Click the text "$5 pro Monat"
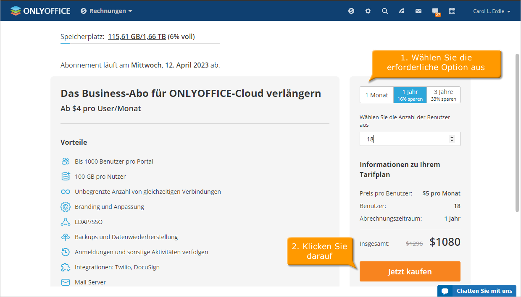 (x=442, y=193)
